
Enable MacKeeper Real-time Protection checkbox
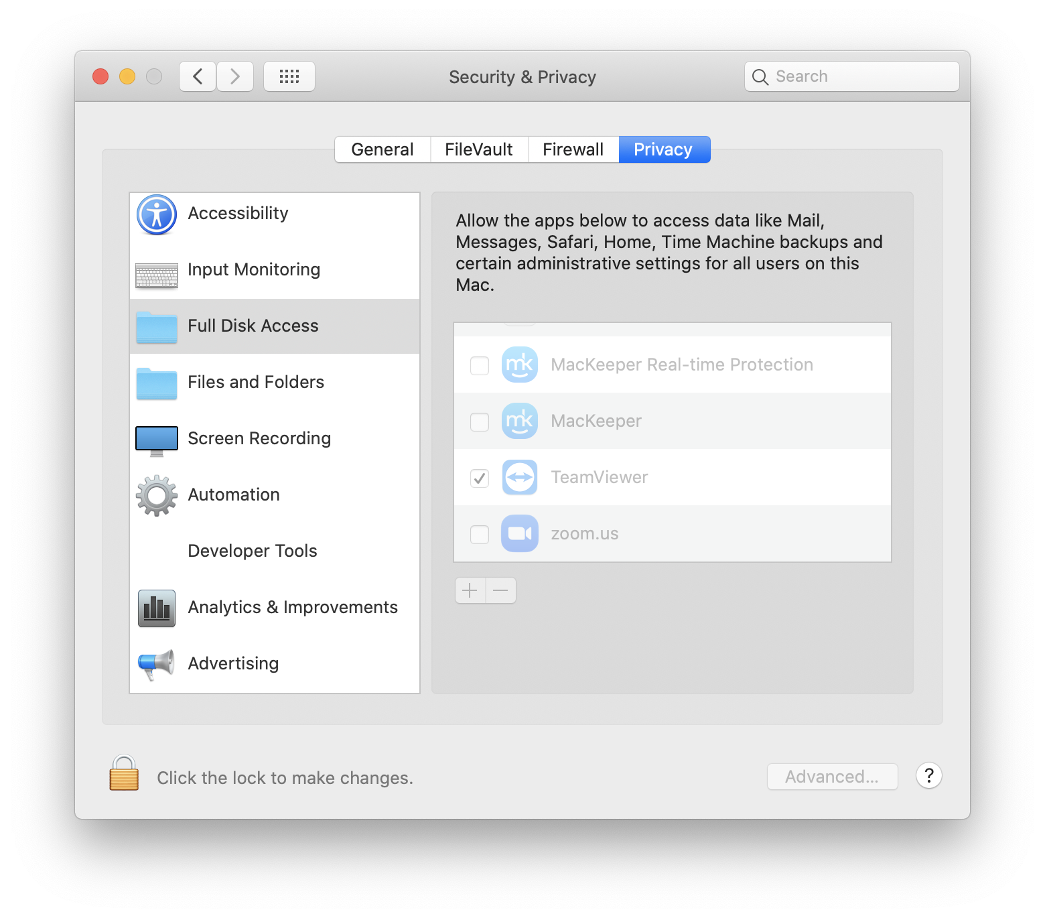click(x=480, y=366)
